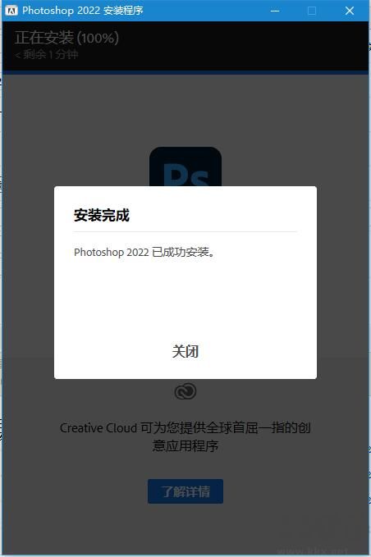
Task: Click empty white area inside the dialog
Action: coord(185,299)
